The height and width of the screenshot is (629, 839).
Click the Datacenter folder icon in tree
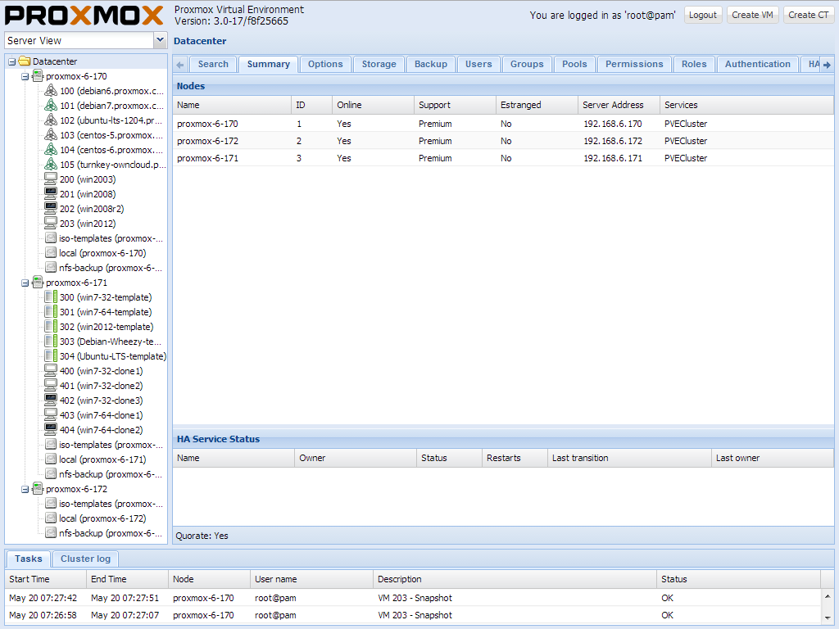click(25, 61)
